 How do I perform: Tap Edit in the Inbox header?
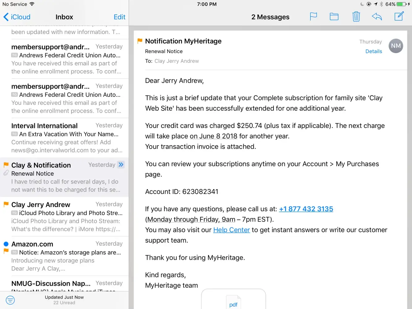119,17
